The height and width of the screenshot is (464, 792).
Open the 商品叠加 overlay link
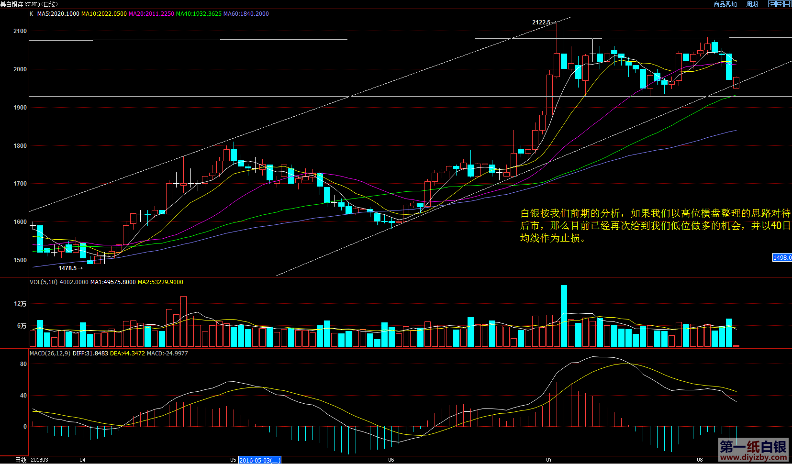click(x=725, y=4)
